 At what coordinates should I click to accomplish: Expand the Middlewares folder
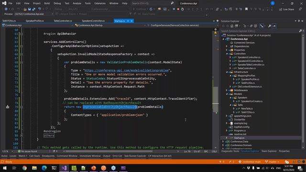pyautogui.click(x=227, y=90)
